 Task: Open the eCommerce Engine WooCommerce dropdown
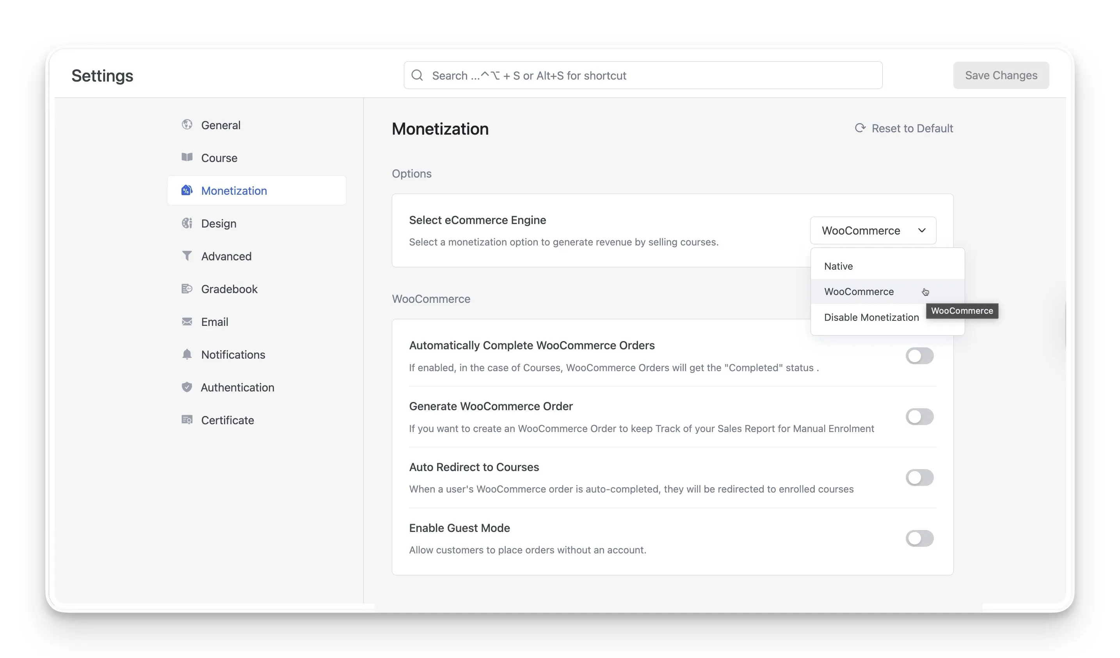point(873,230)
